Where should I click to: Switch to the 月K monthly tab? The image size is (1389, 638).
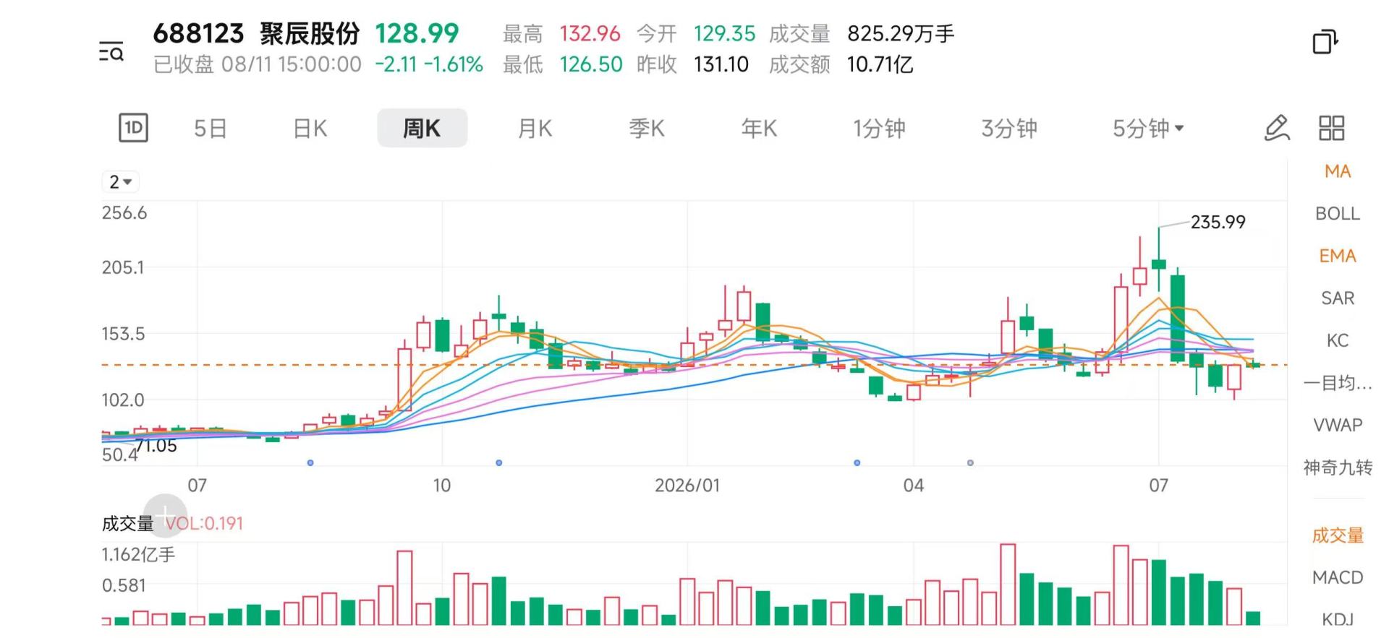coord(535,129)
